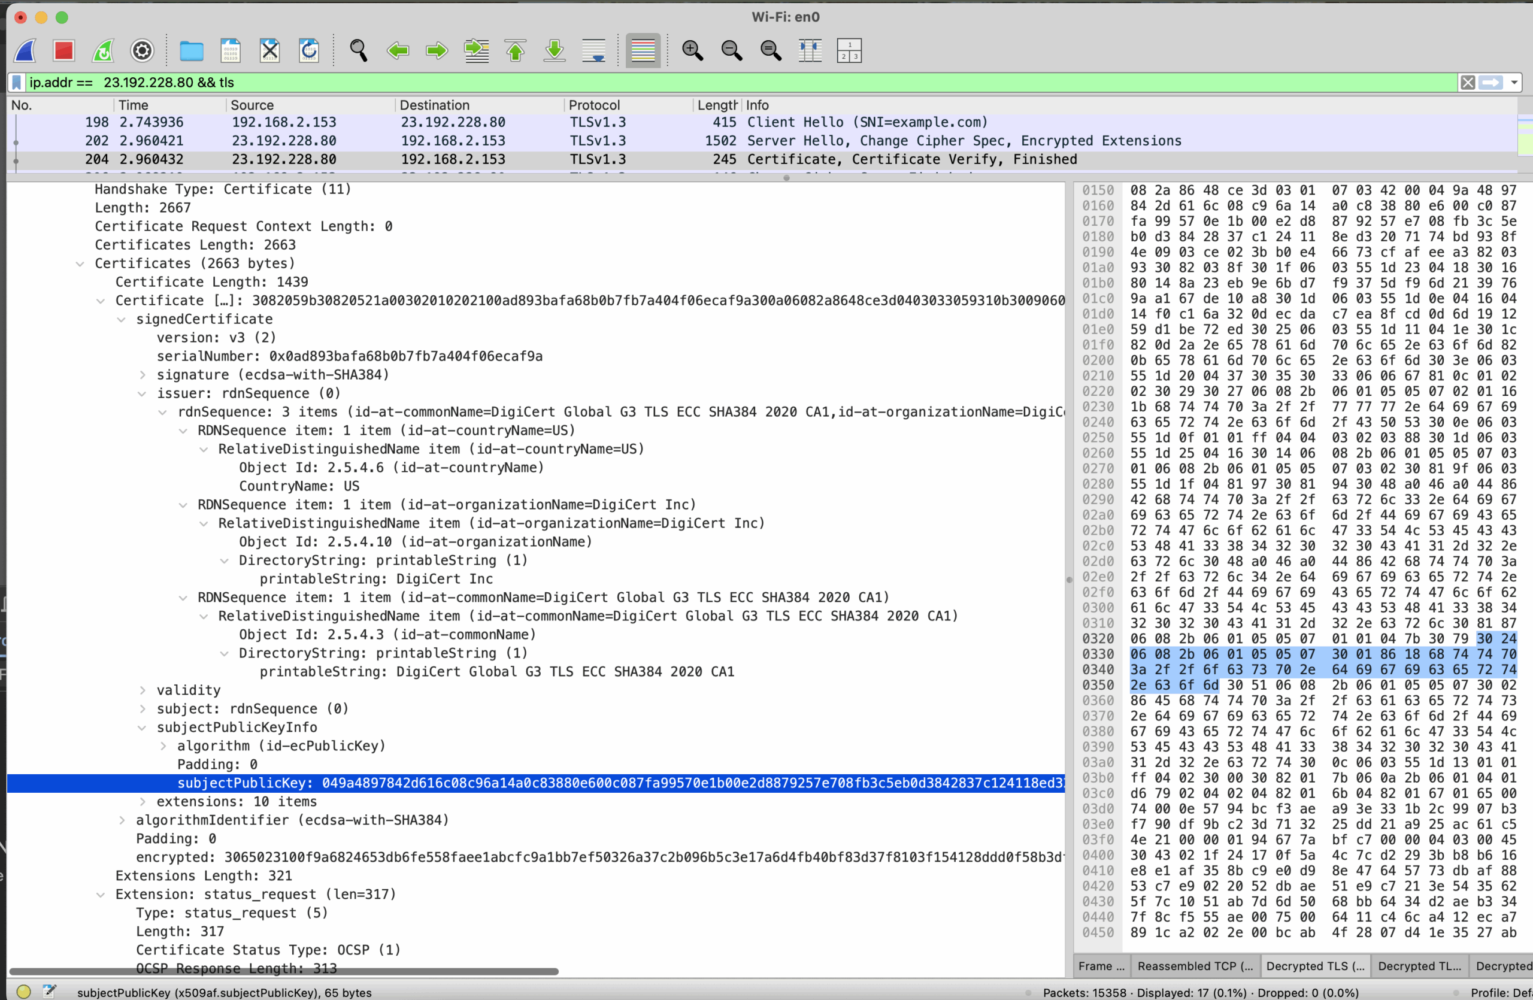
Task: Expand signature (ecdsa-with-SHA384) node
Action: pos(143,375)
